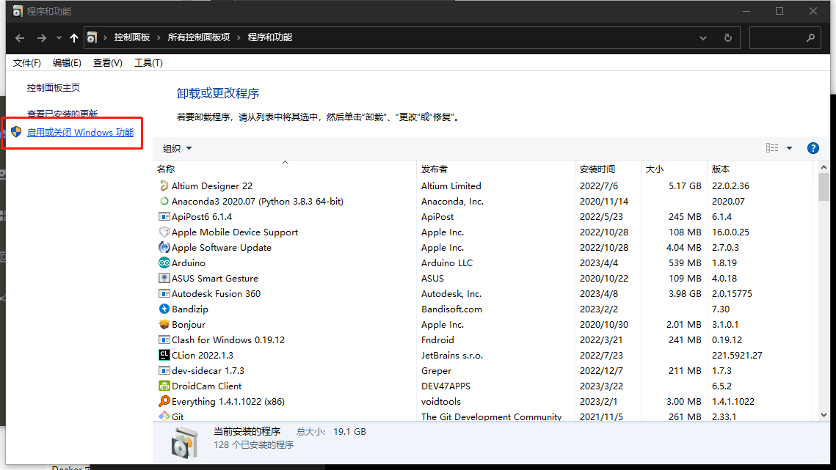
Task: Expand the address bar history dropdown
Action: coord(702,37)
